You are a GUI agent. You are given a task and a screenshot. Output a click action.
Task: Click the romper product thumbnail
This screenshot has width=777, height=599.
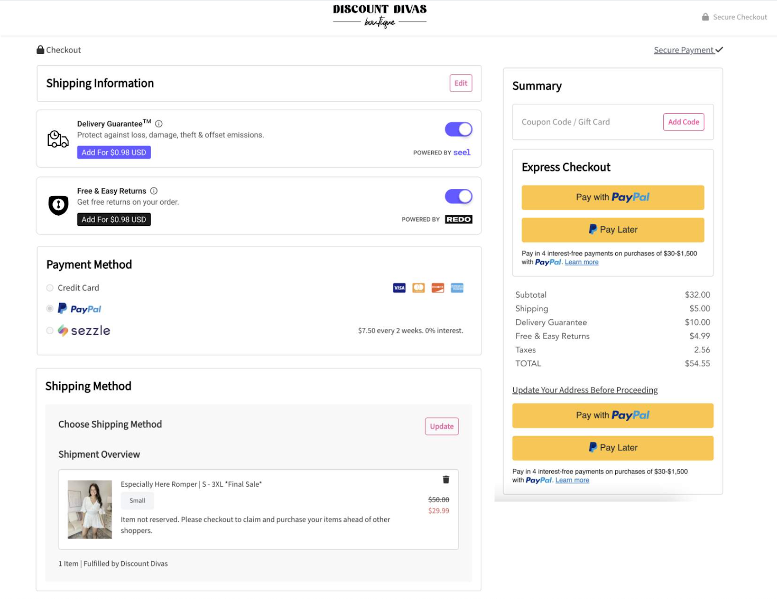point(90,509)
